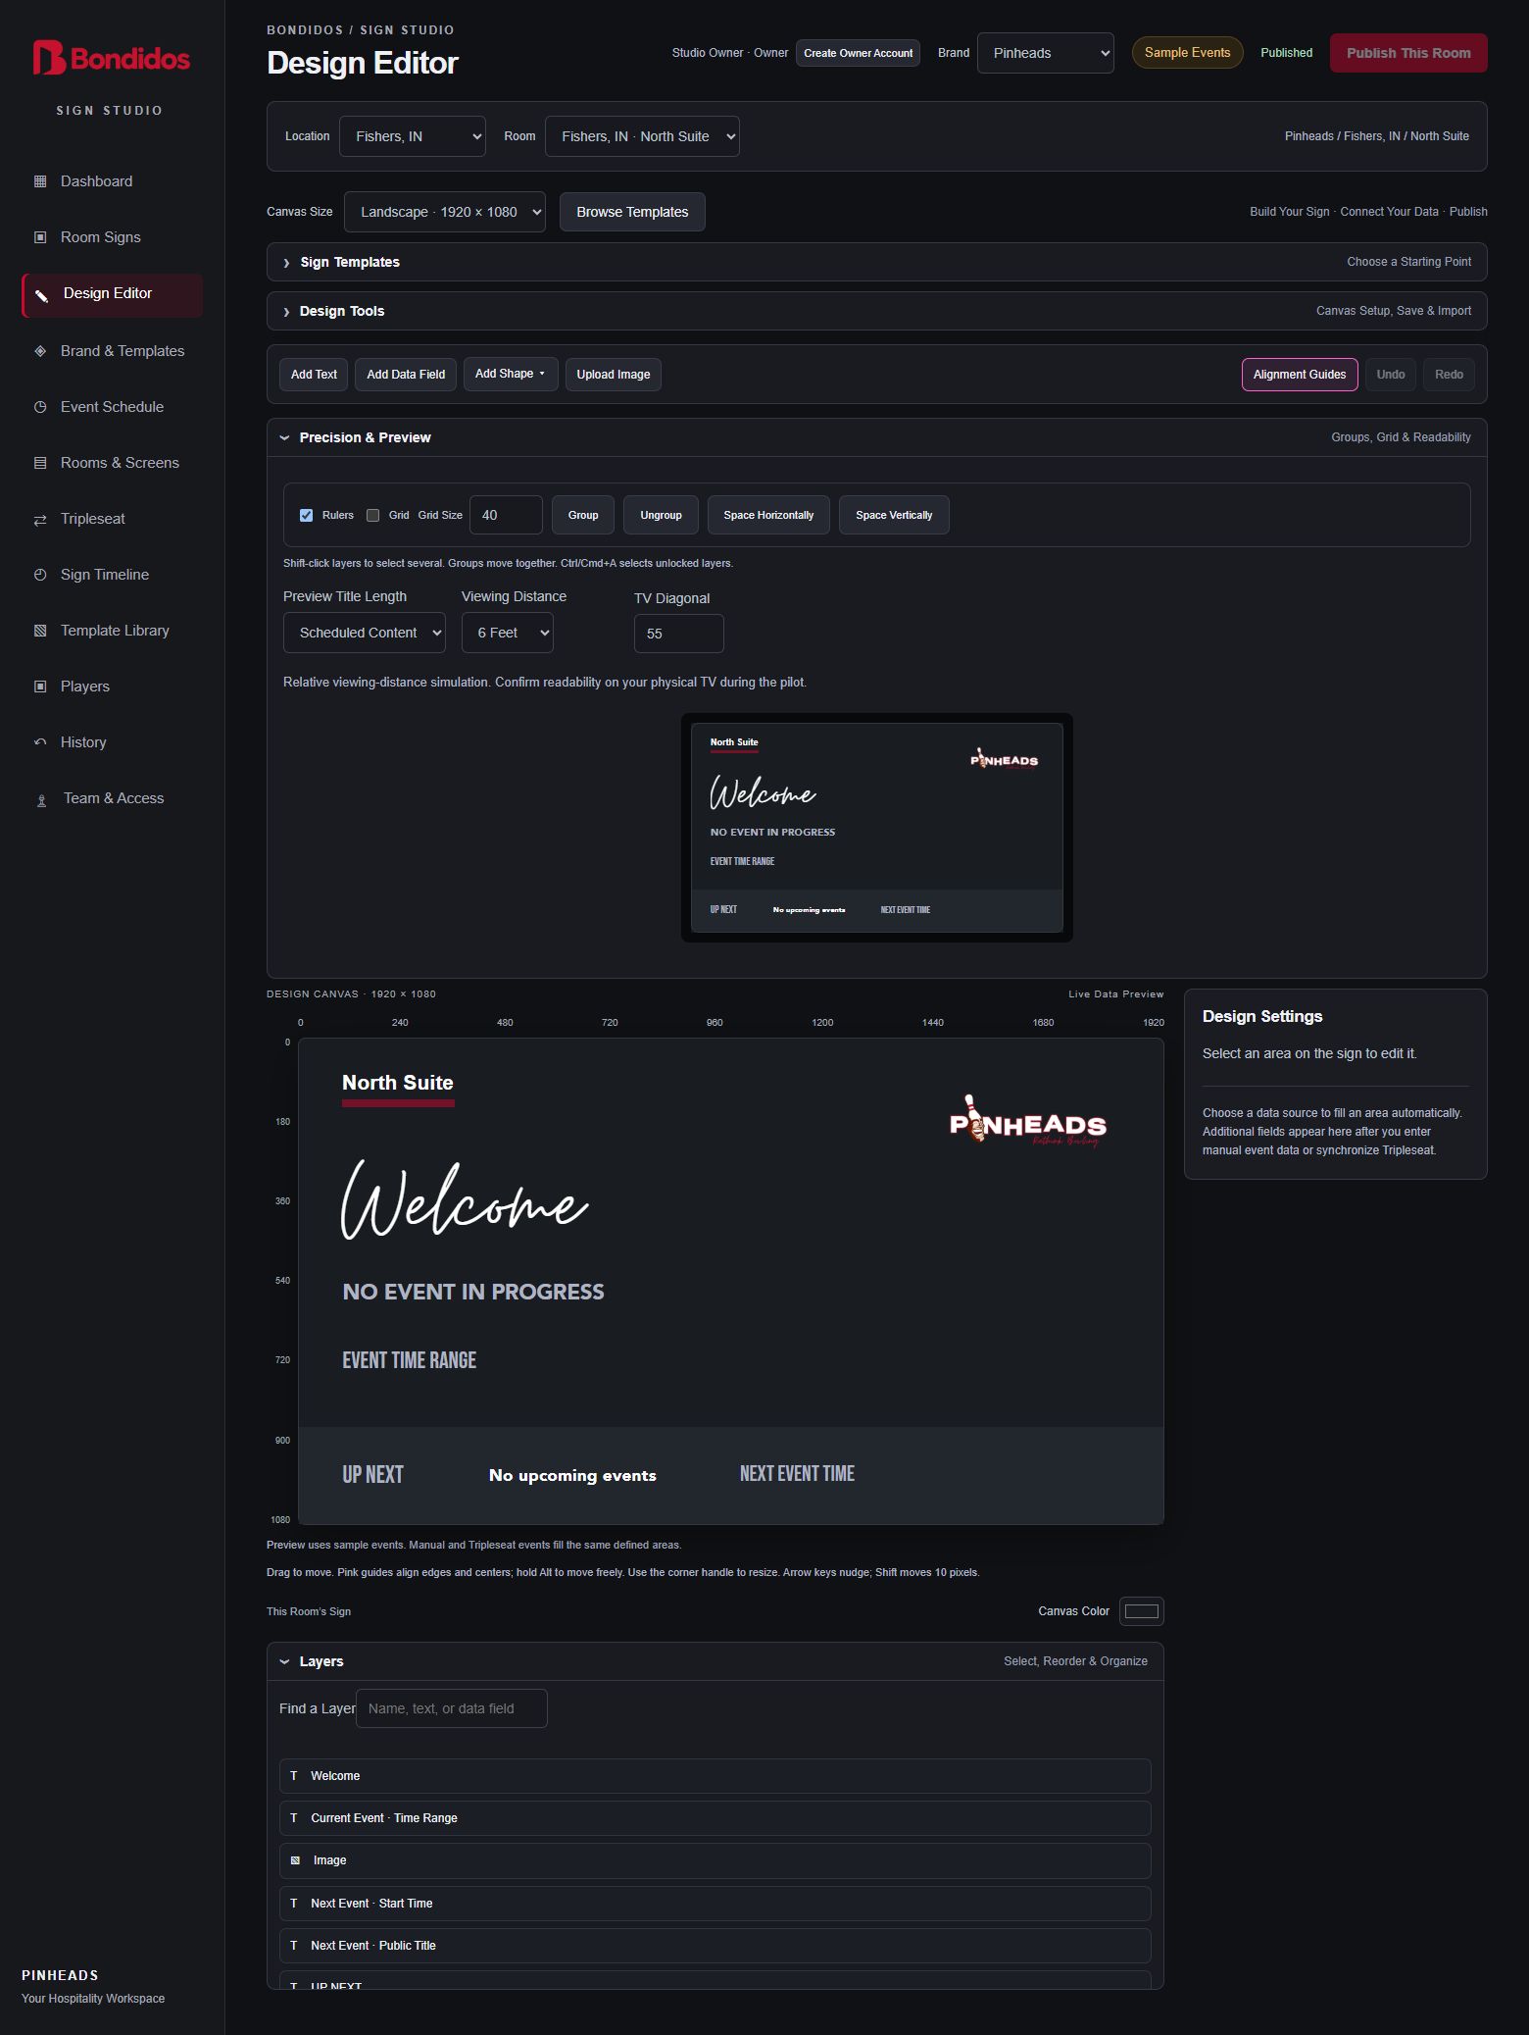Click Space Horizontally button
The width and height of the screenshot is (1529, 2035).
[768, 515]
